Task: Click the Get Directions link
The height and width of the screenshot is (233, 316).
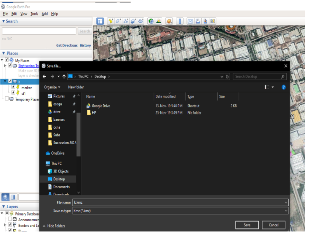Action: tap(67, 46)
